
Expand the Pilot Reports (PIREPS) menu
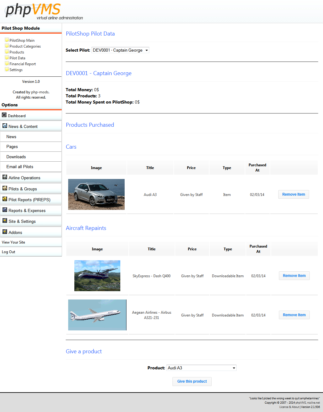(31, 200)
